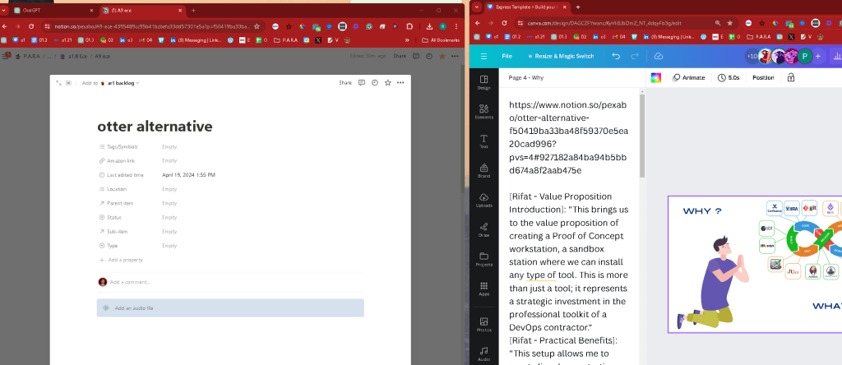Open Resize & Magic Switch in Canva
Viewport: 842px width, 365px height.
tap(561, 57)
